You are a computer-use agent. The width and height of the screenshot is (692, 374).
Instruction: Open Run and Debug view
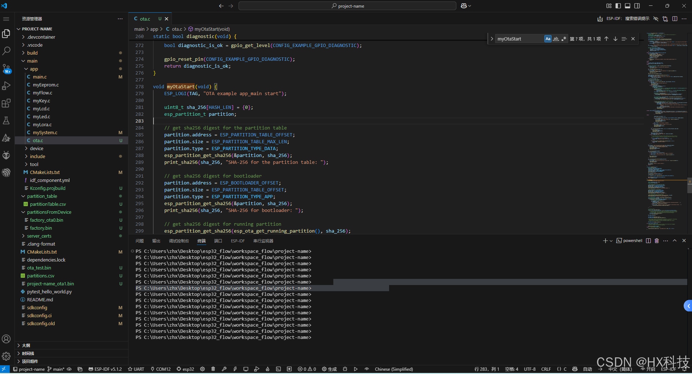click(6, 86)
